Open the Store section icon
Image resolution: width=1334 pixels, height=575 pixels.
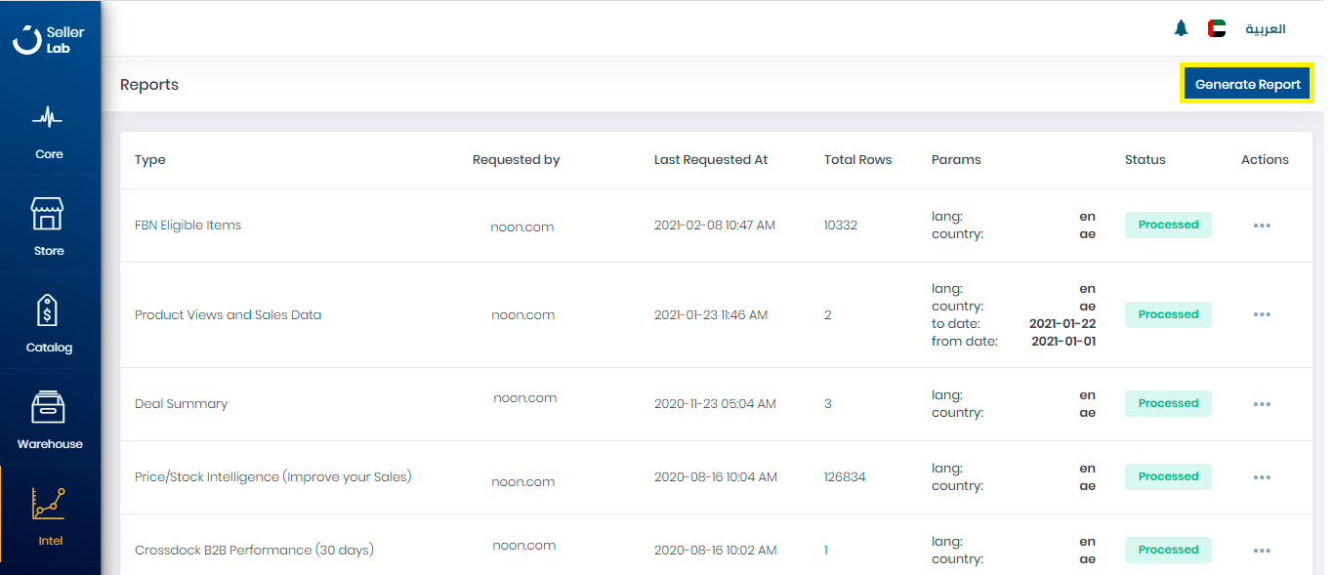[x=48, y=215]
